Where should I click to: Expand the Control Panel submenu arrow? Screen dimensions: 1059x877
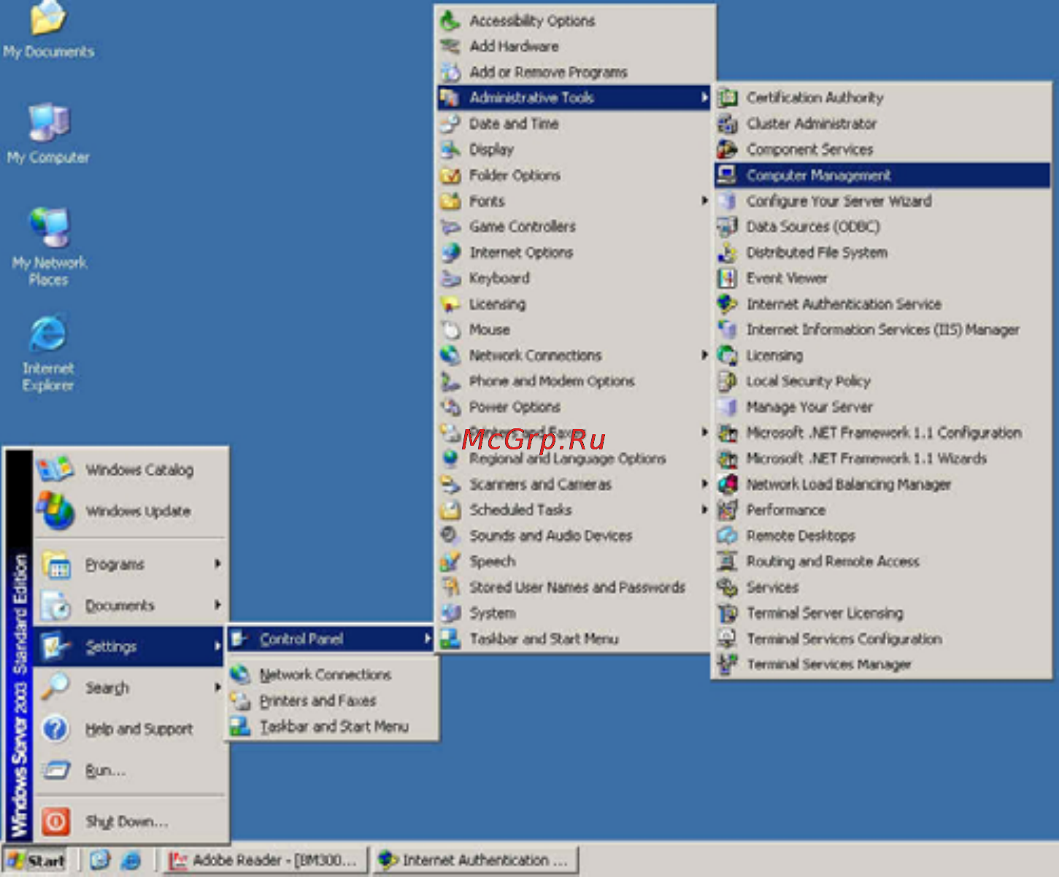[428, 638]
